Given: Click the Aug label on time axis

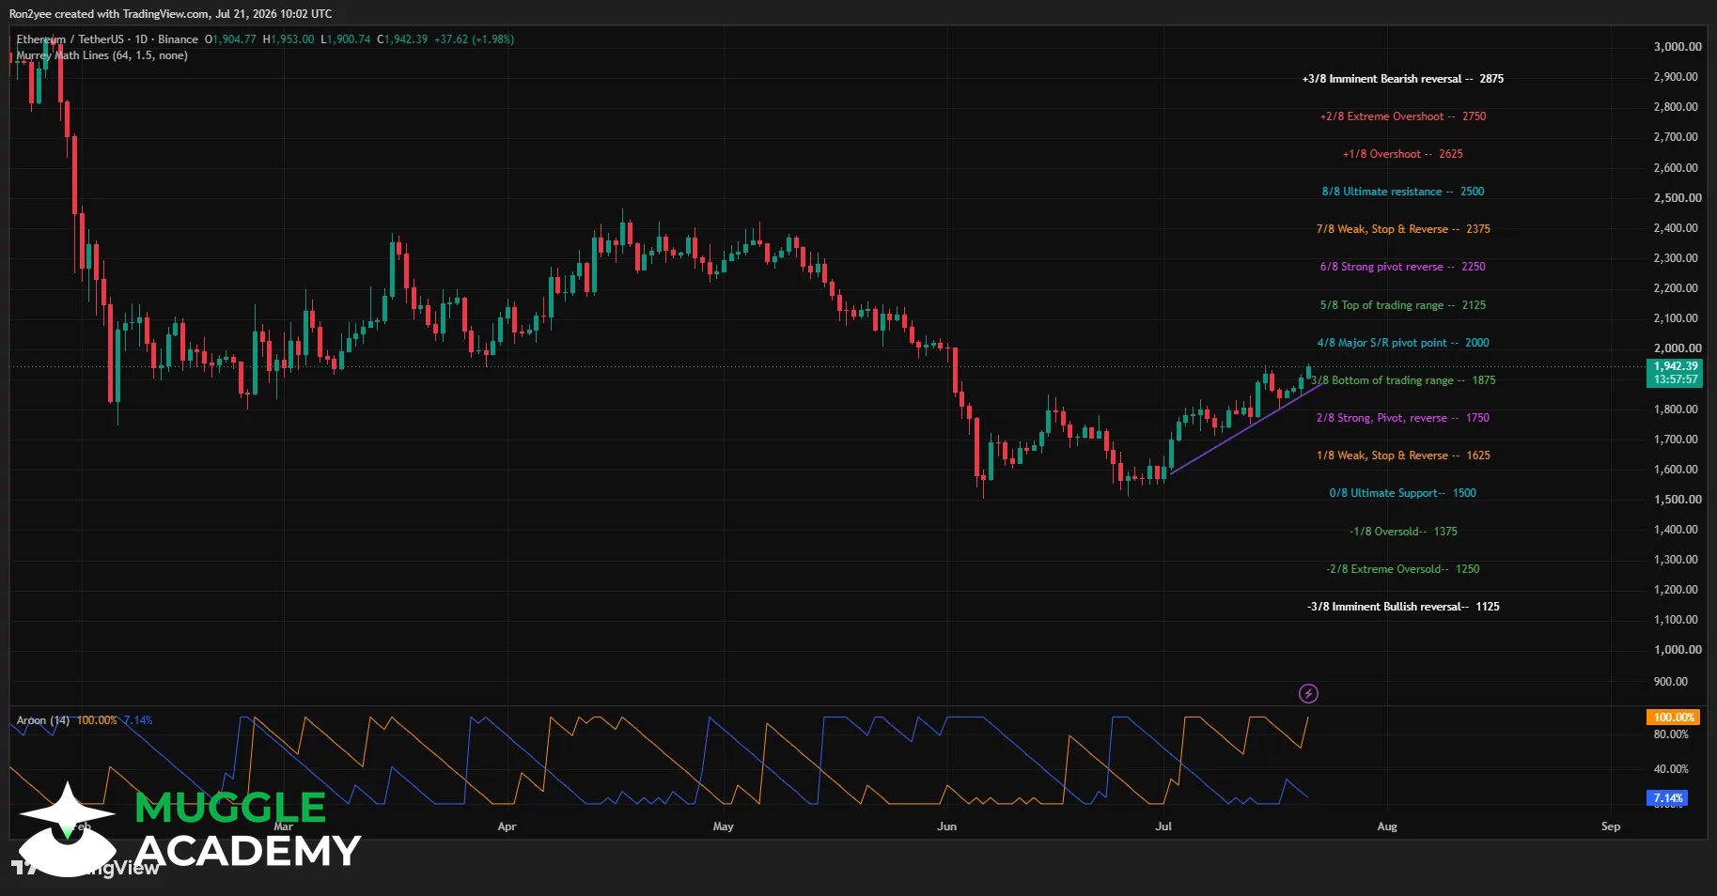Looking at the screenshot, I should point(1387,826).
